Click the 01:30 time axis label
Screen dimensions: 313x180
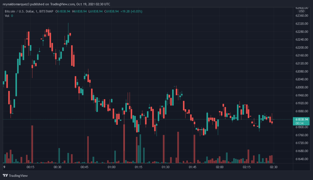pyautogui.click(x=165, y=167)
